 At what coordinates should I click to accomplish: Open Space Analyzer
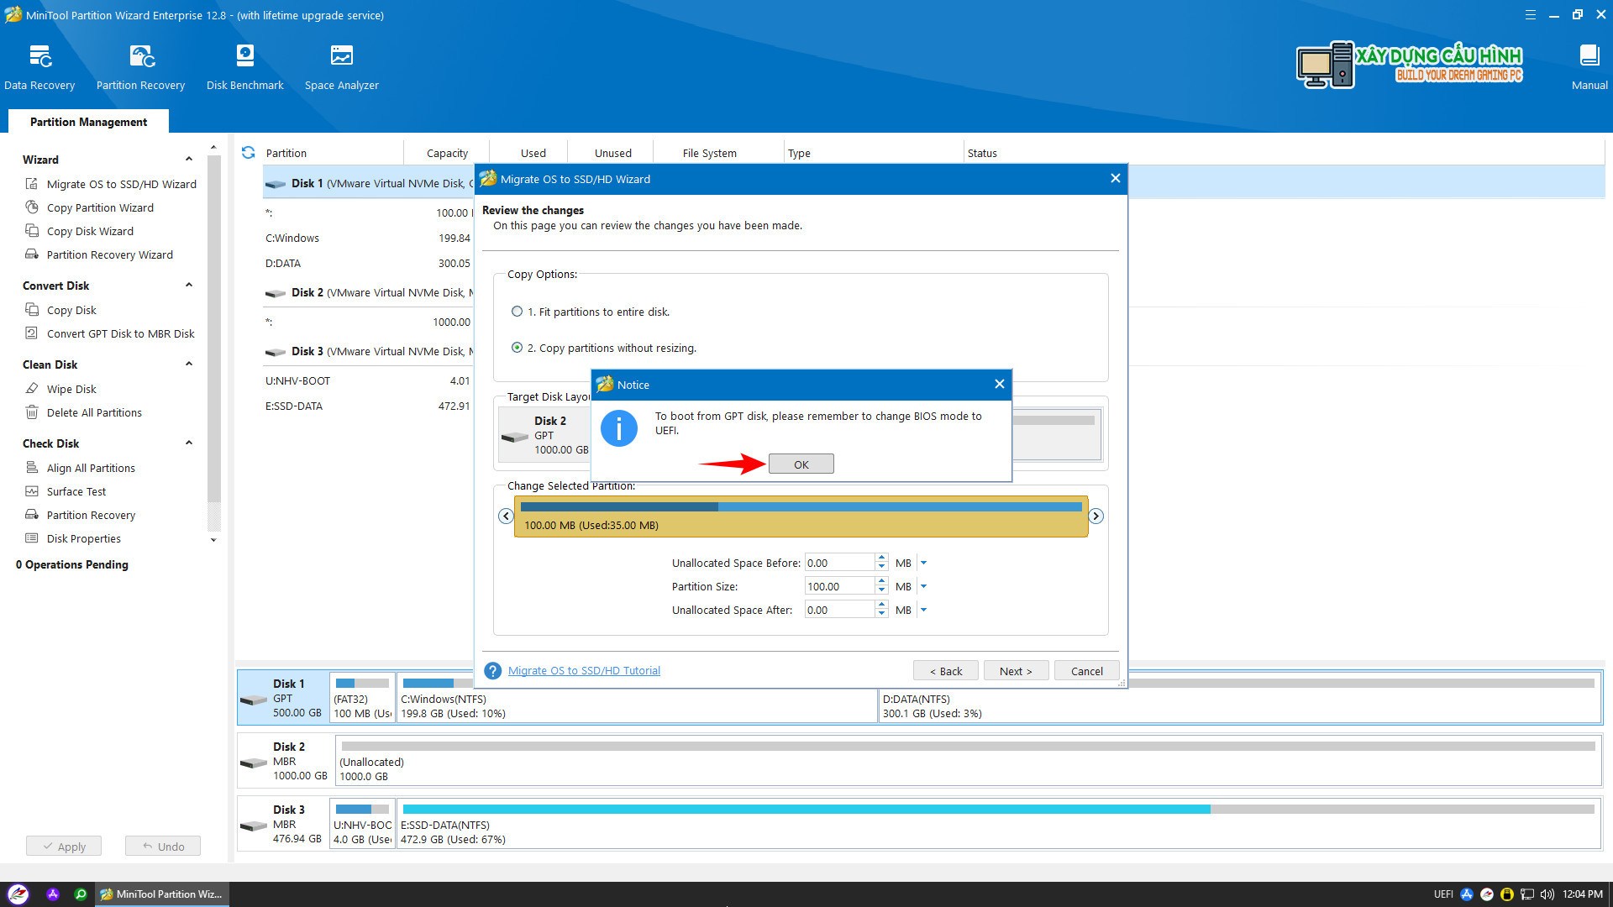point(341,67)
